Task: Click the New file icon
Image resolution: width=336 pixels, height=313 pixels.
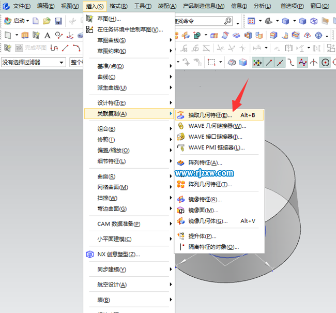Action: click(x=36, y=21)
